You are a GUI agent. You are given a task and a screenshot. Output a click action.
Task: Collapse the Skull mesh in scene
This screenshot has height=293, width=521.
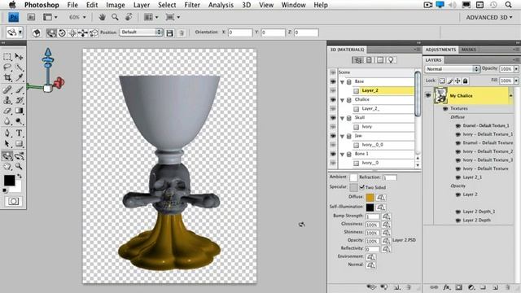click(342, 118)
